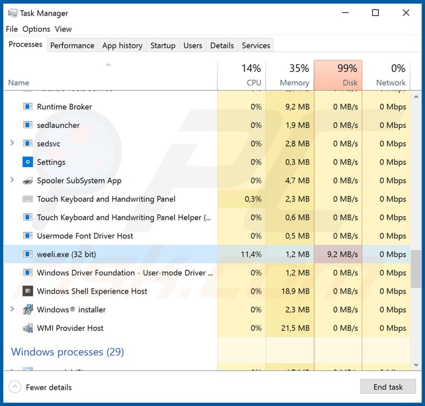
Task: Click the Windows Shell Experience Host icon
Action: (x=27, y=291)
